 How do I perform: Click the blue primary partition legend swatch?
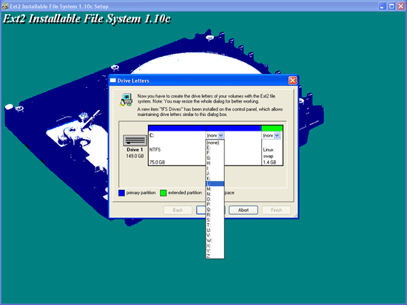[x=121, y=193]
